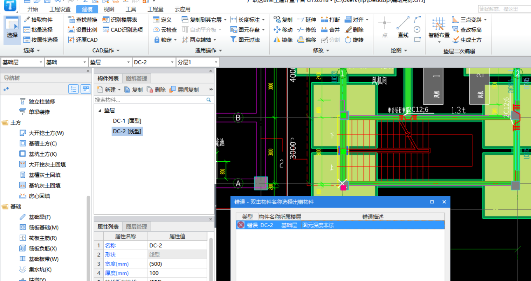Select the 合并 merge tool

[x=330, y=30]
